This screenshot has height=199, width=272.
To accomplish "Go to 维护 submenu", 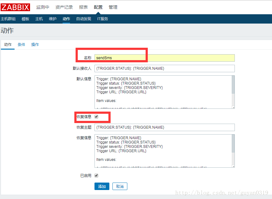I will pos(53,19).
